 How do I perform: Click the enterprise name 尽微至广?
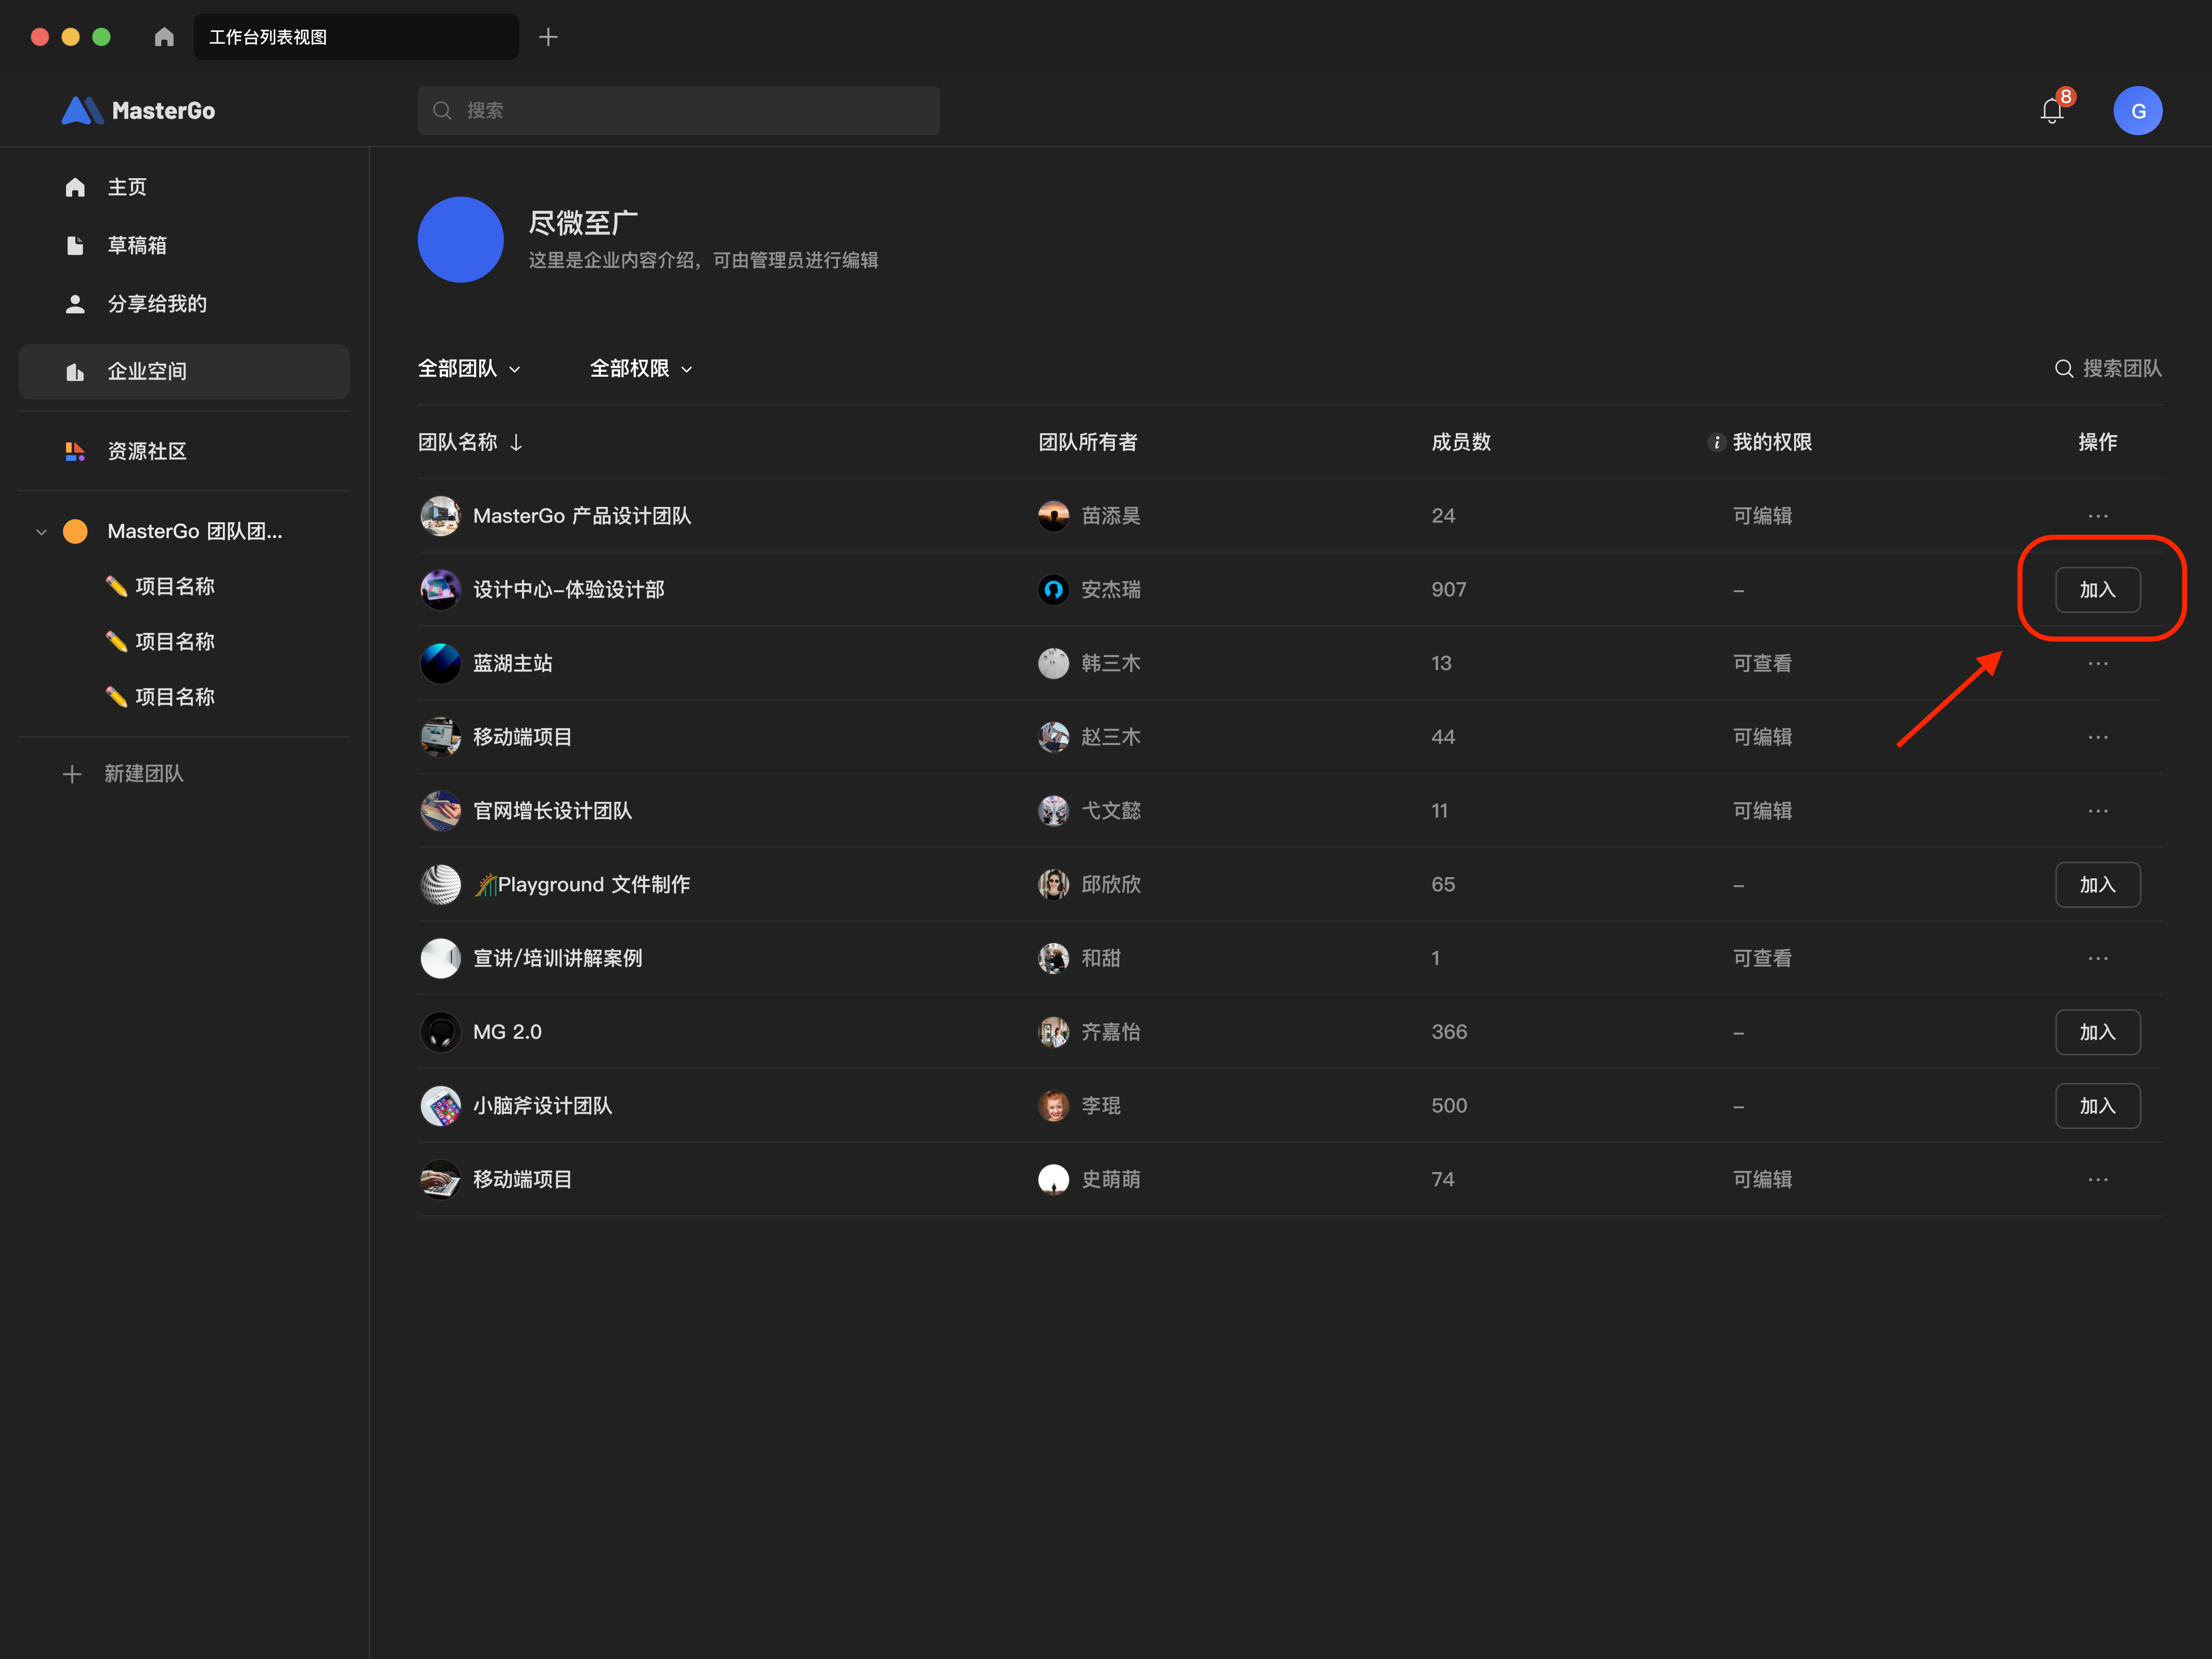pos(583,223)
